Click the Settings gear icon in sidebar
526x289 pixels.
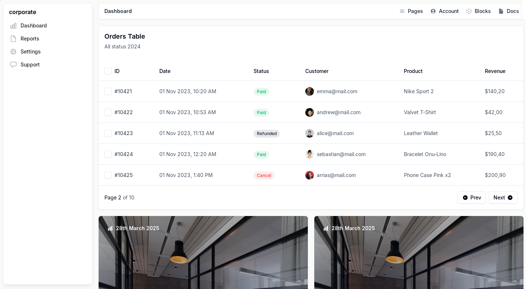point(13,52)
